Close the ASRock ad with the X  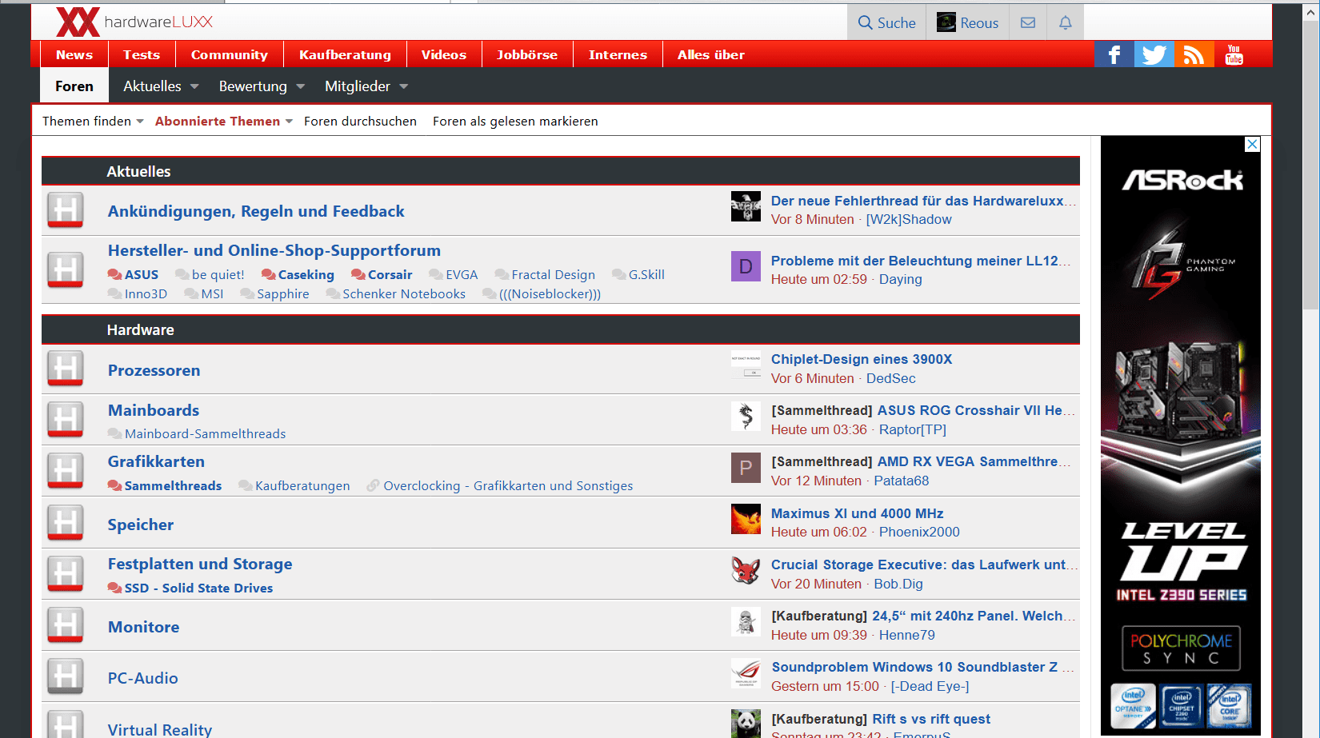click(1253, 144)
